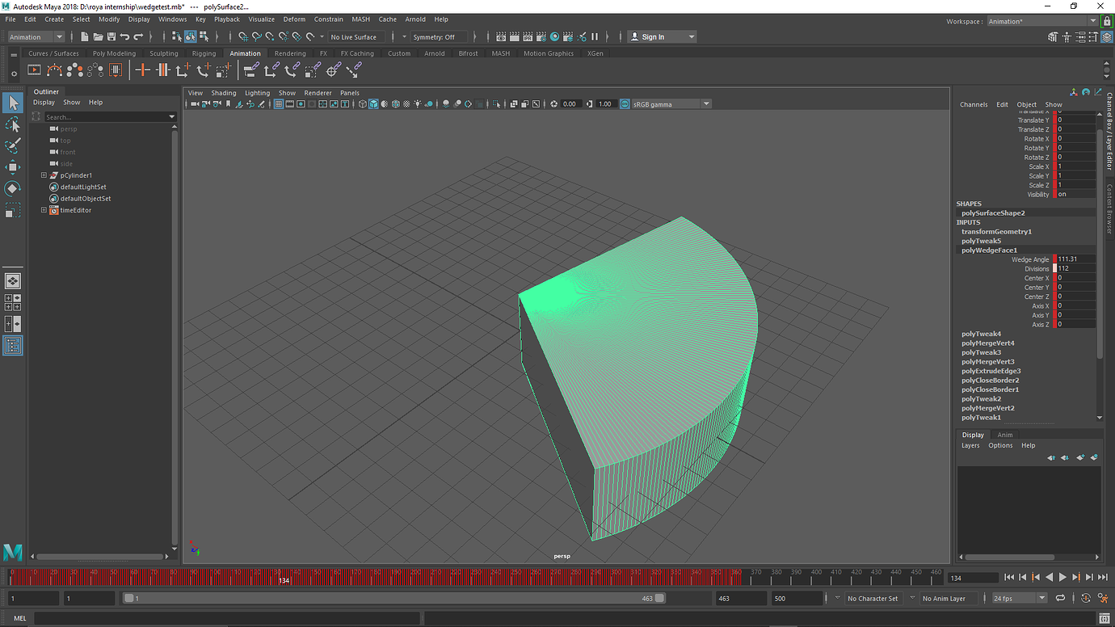Open the Animation menu set dropdown
1115x627 pixels.
(x=36, y=37)
